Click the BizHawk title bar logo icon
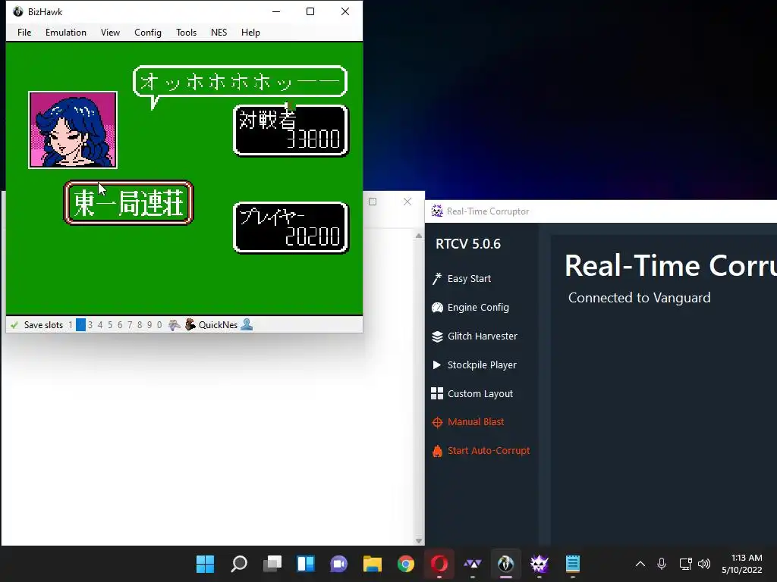The height and width of the screenshot is (582, 777). [18, 11]
